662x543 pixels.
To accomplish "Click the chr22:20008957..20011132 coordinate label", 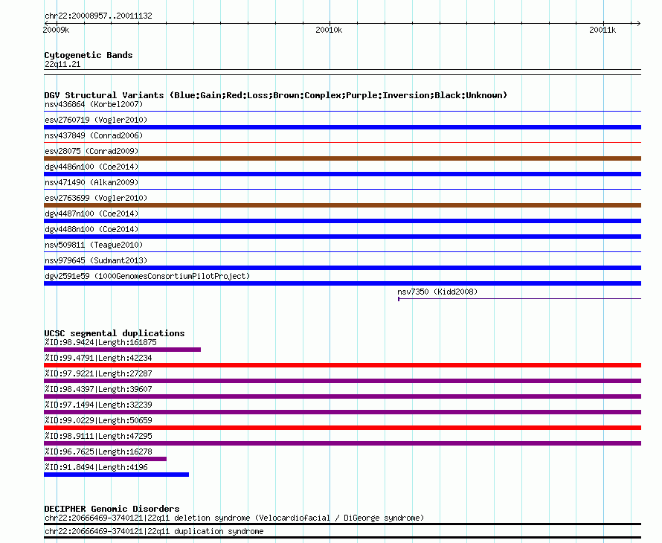I will (x=98, y=16).
